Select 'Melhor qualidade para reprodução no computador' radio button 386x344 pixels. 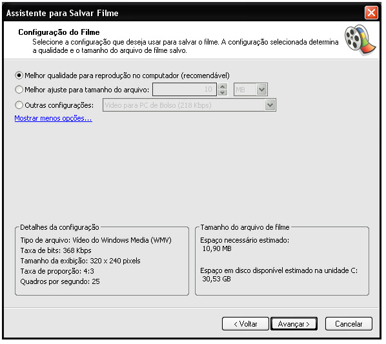coord(19,76)
